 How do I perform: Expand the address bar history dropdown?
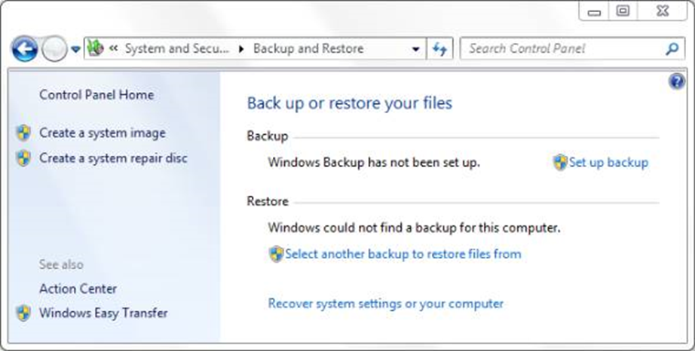[x=415, y=49]
